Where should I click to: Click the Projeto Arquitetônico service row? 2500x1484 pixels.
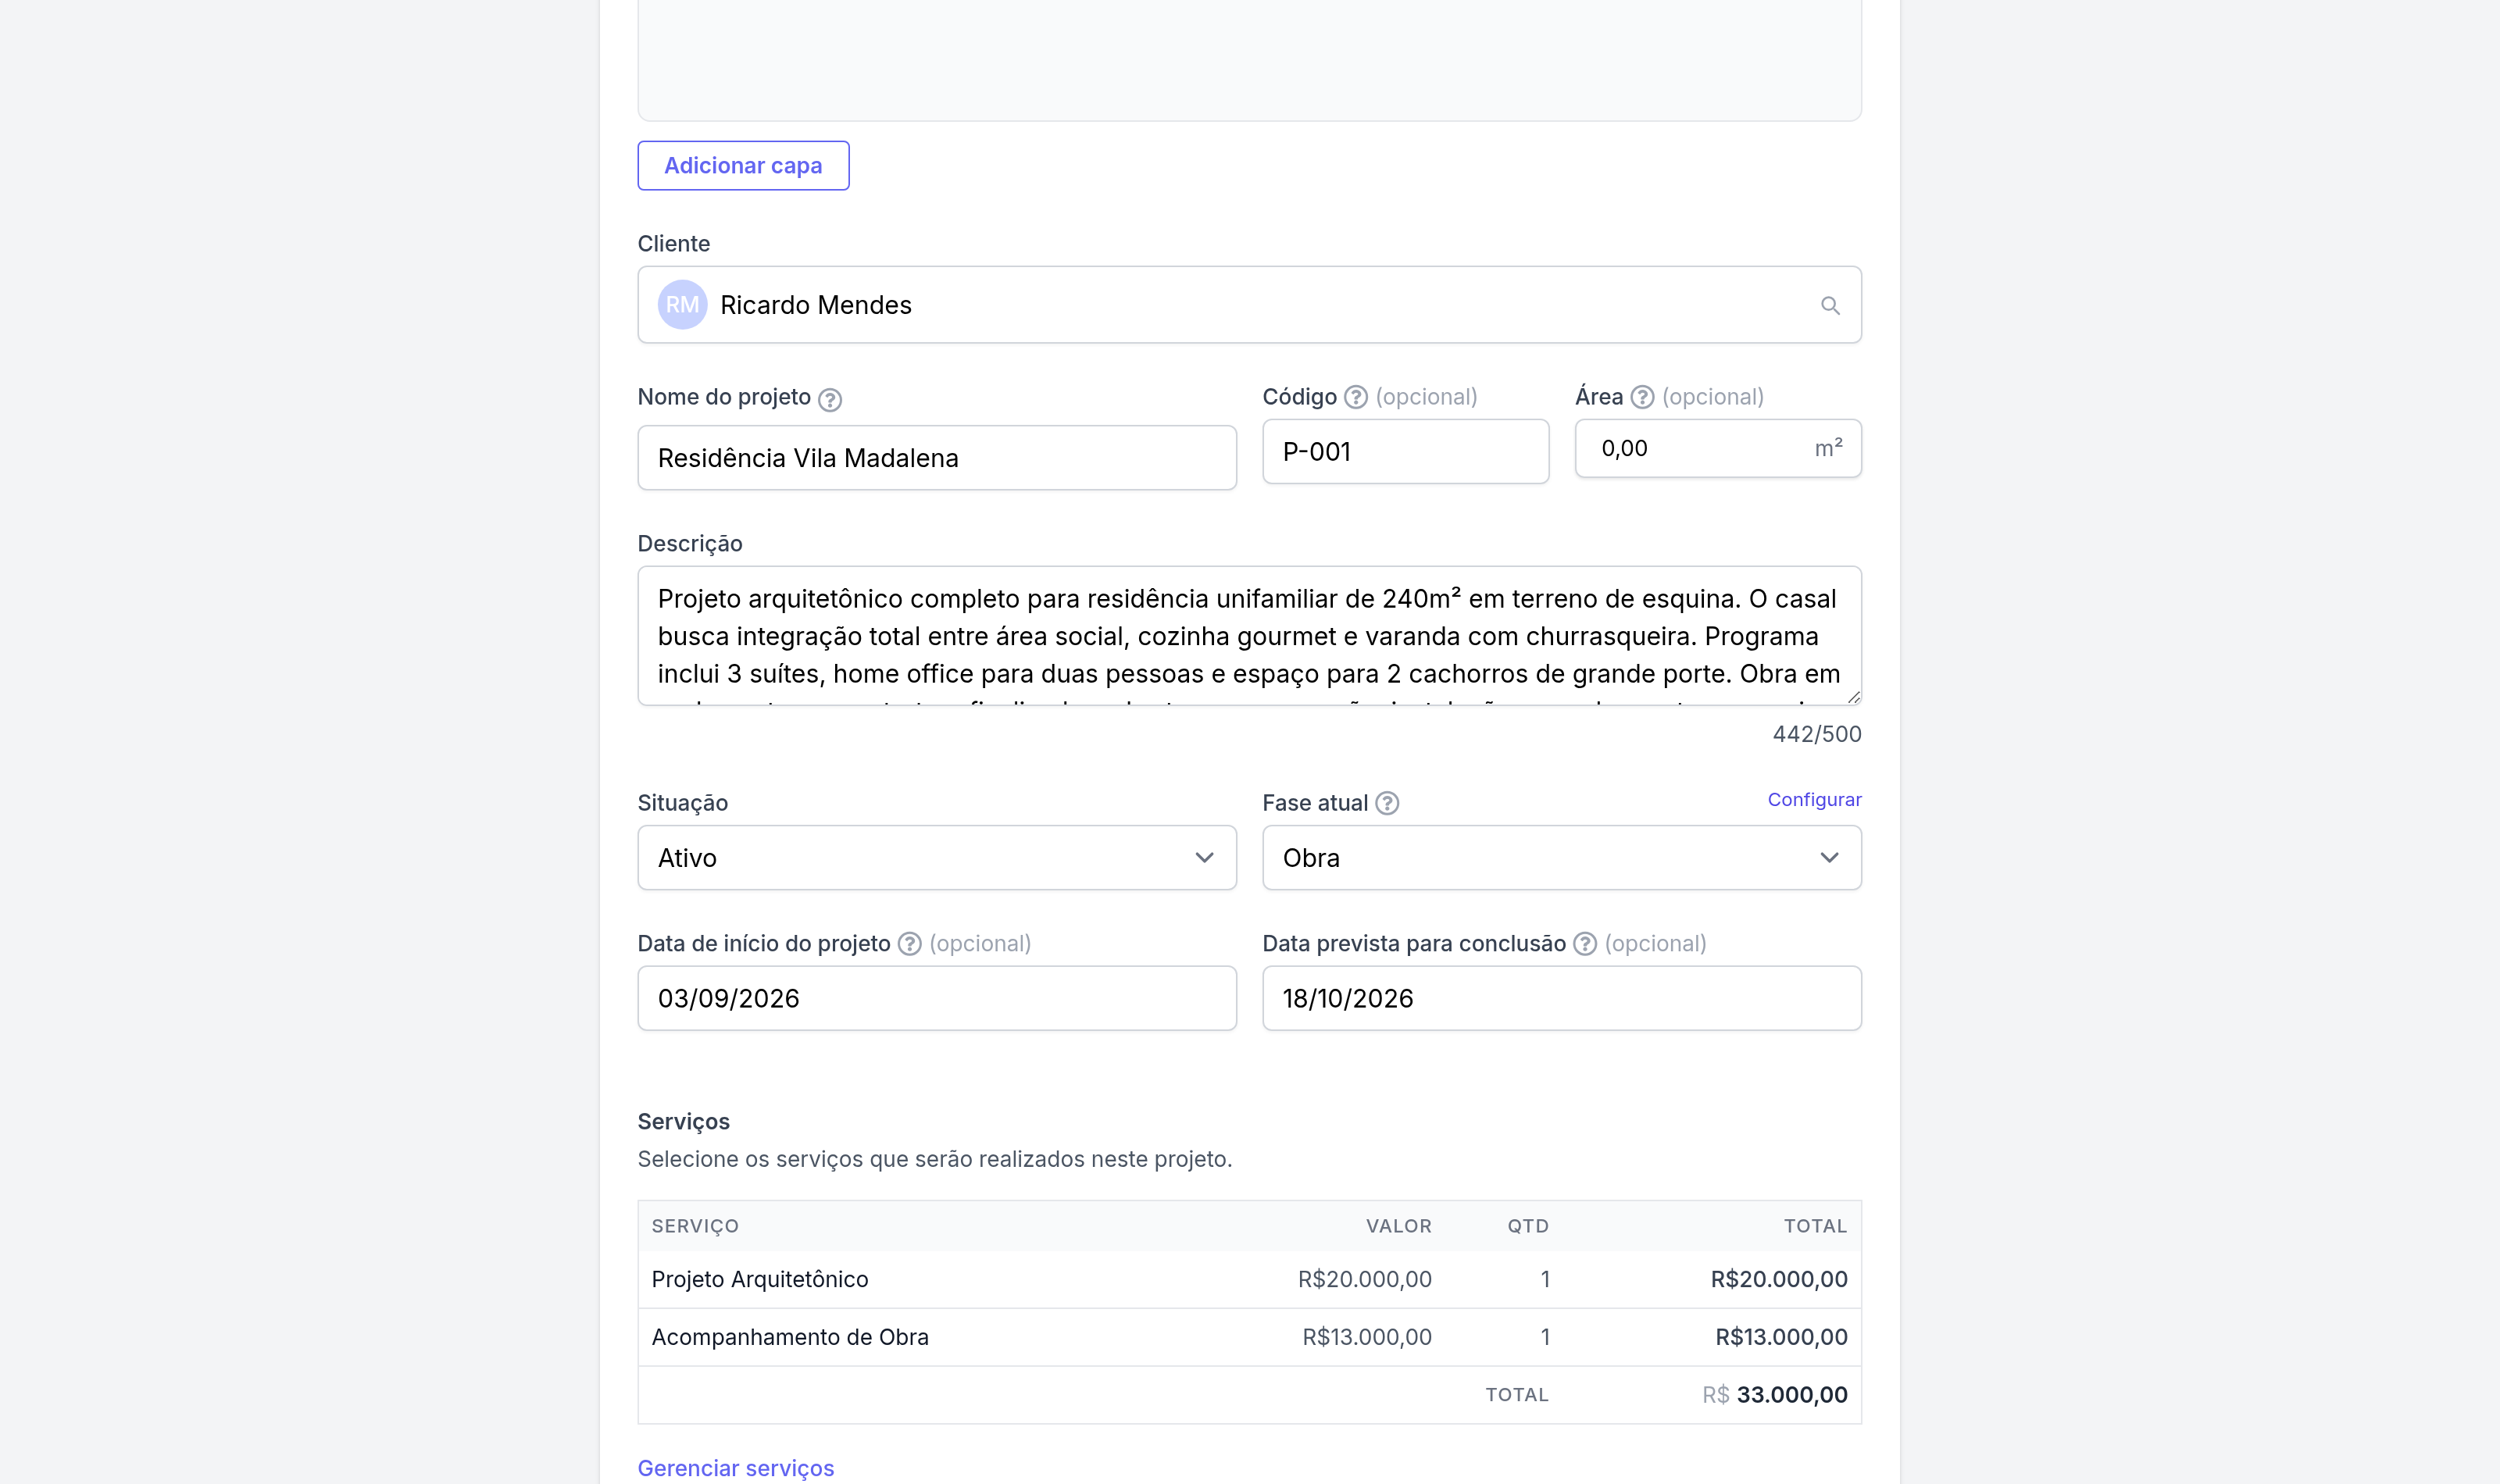(1249, 1279)
